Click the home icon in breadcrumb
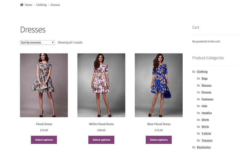251x152 pixels. 21,5
